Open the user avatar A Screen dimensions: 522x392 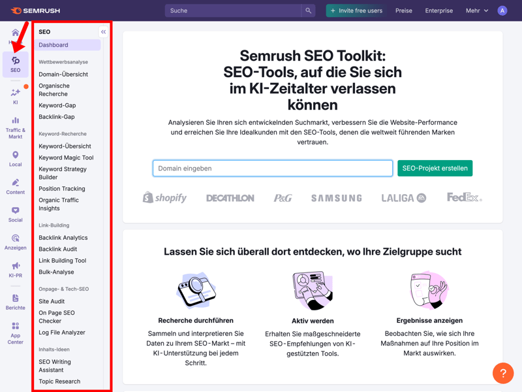point(502,10)
